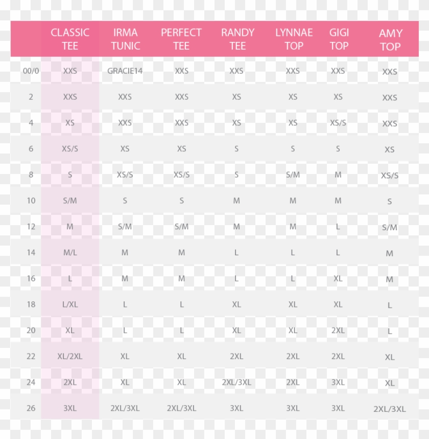Select the size 14 row label

tap(31, 252)
